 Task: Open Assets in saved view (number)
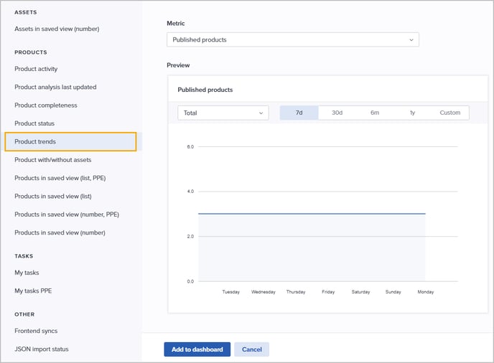57,29
